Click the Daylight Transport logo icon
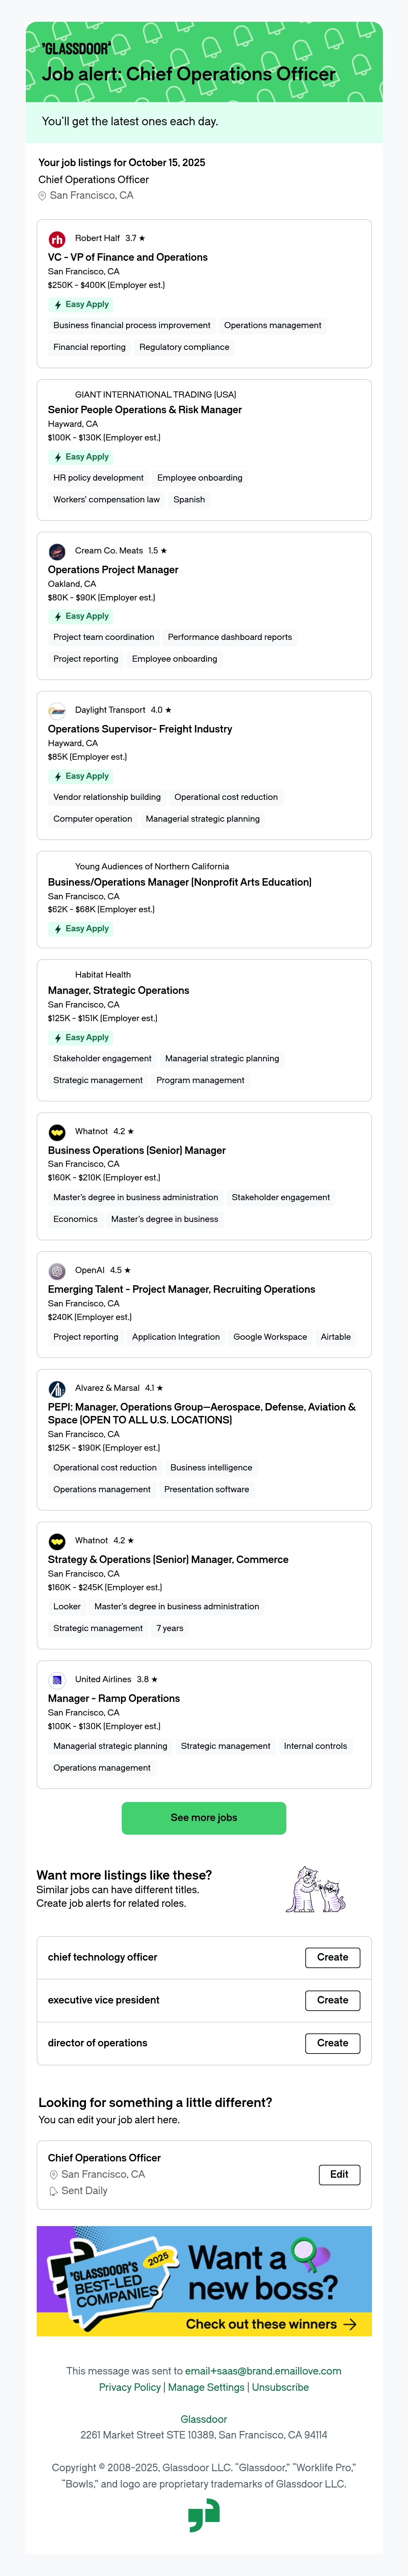The image size is (408, 2576). pos(57,711)
